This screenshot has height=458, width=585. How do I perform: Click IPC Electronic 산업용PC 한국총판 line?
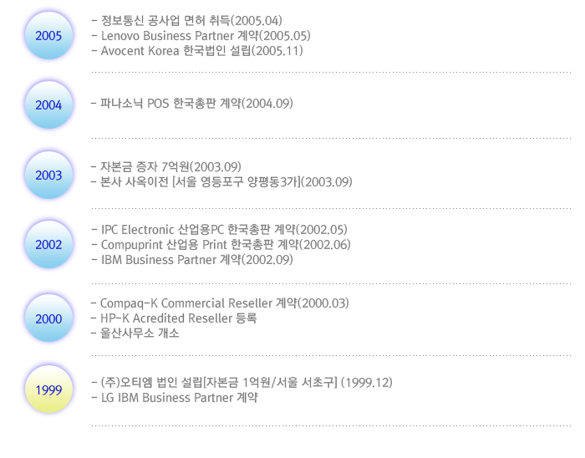point(219,229)
